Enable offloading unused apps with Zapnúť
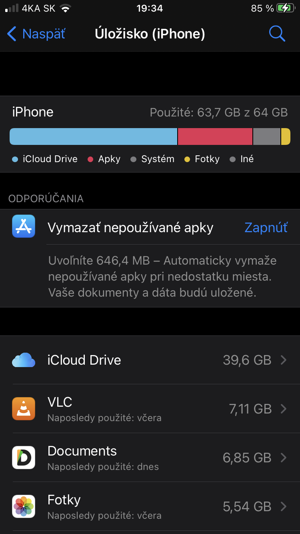300x534 pixels. [266, 227]
